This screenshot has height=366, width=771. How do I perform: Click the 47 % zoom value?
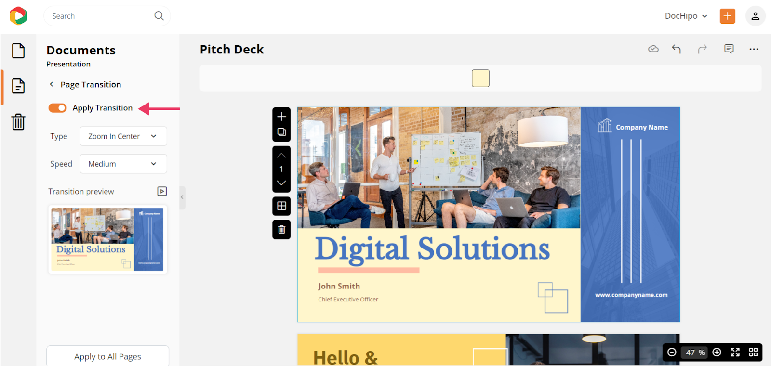pos(695,353)
